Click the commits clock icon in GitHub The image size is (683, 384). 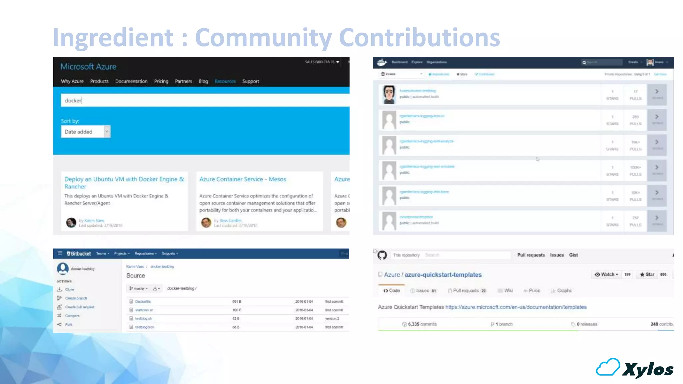point(405,324)
